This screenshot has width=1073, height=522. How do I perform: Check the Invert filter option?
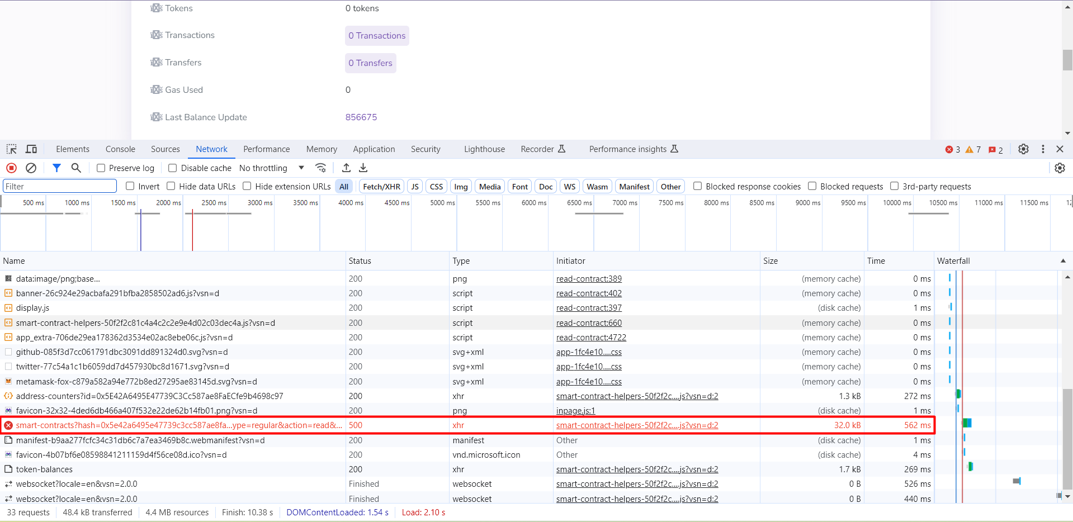pyautogui.click(x=129, y=186)
